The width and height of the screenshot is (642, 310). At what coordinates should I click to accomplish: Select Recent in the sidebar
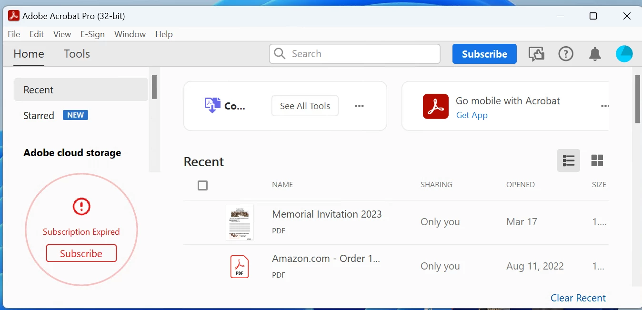81,90
